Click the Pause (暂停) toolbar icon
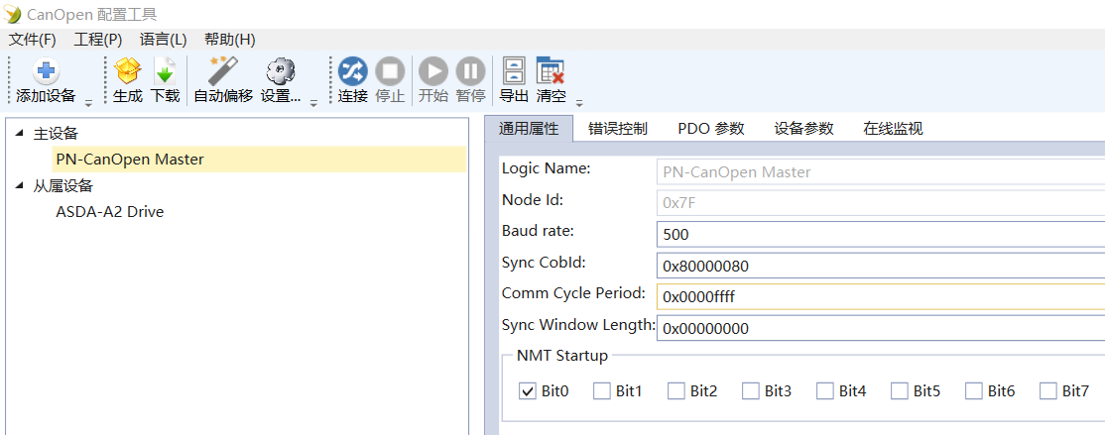 pyautogui.click(x=471, y=71)
